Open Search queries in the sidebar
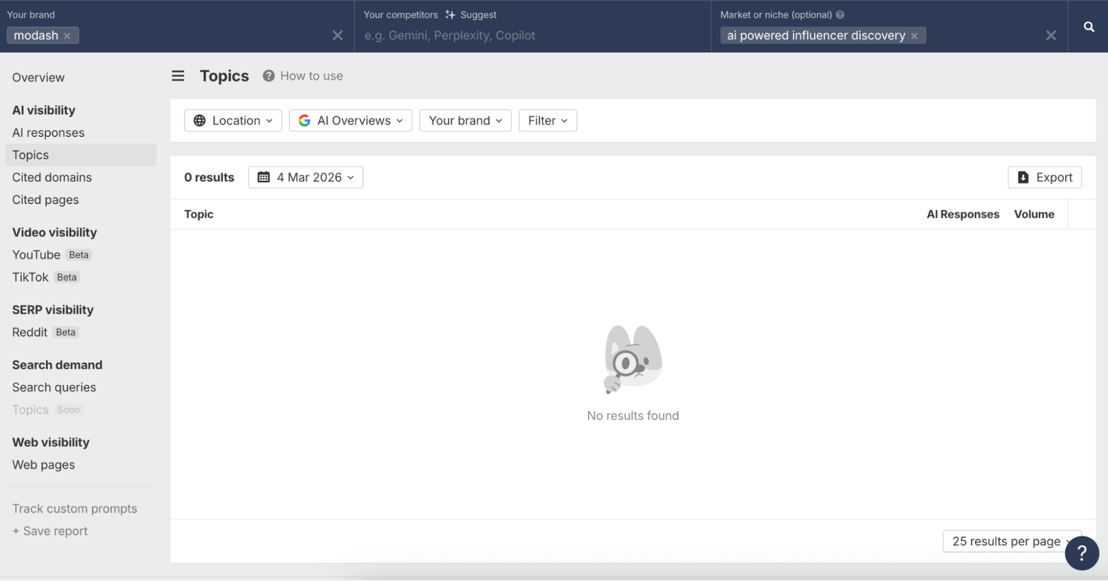 (x=54, y=388)
